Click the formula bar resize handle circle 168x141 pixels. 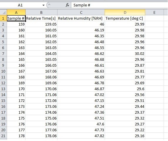(x=49, y=5)
